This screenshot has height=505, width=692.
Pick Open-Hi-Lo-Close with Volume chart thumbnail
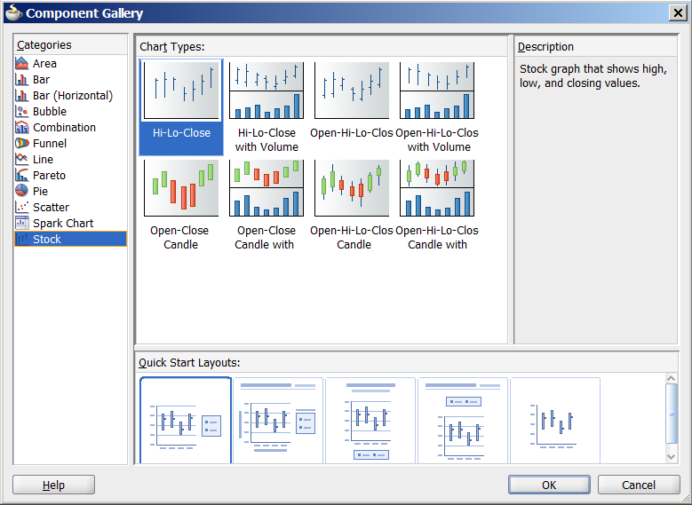[437, 91]
